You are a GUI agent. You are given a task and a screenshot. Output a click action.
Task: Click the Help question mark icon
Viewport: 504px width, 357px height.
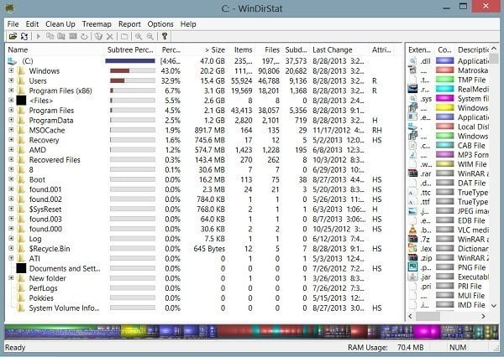[x=166, y=37]
